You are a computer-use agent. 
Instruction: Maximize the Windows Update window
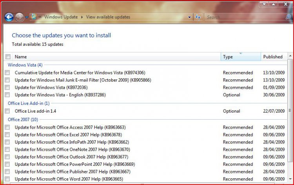coord(274,4)
